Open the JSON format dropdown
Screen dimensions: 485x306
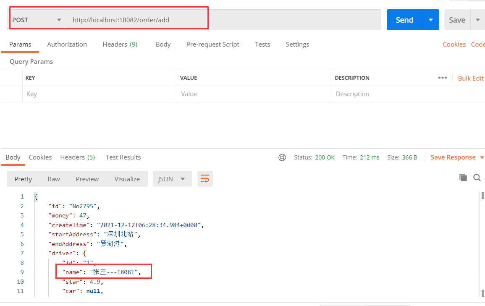pos(172,179)
